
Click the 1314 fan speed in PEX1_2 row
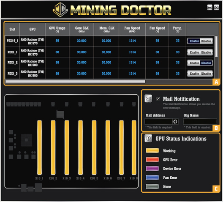tap(133, 63)
